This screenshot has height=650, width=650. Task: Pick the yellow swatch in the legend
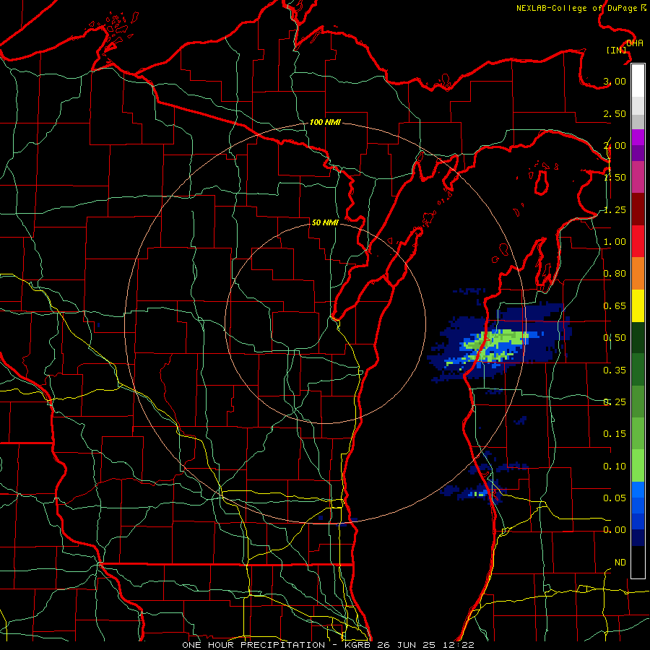click(638, 305)
